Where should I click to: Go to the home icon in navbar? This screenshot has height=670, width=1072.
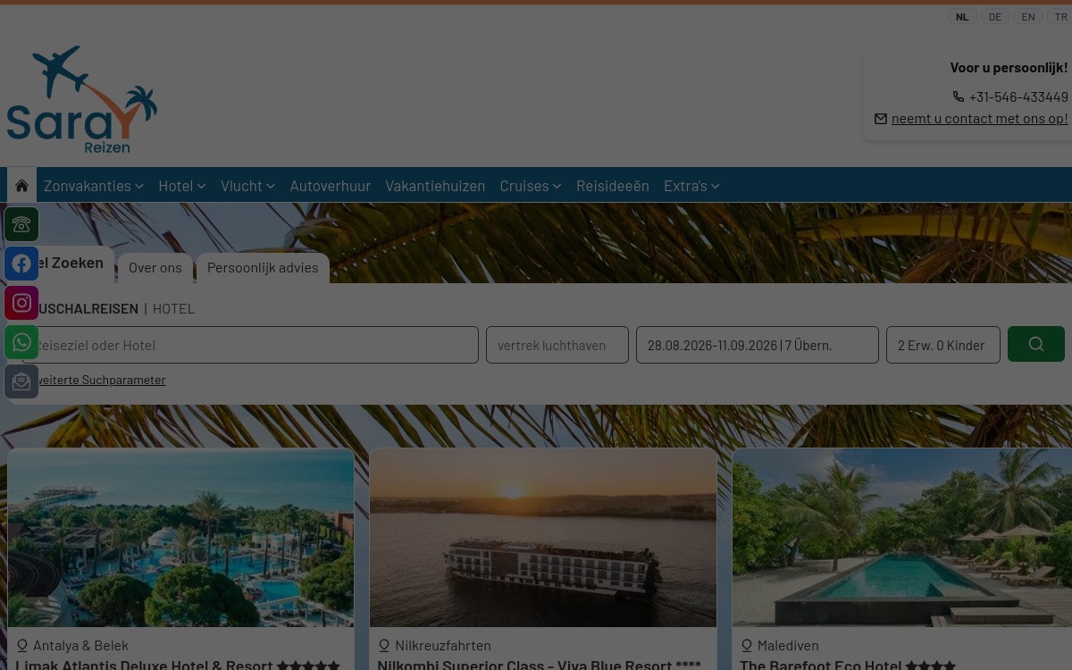point(21,185)
